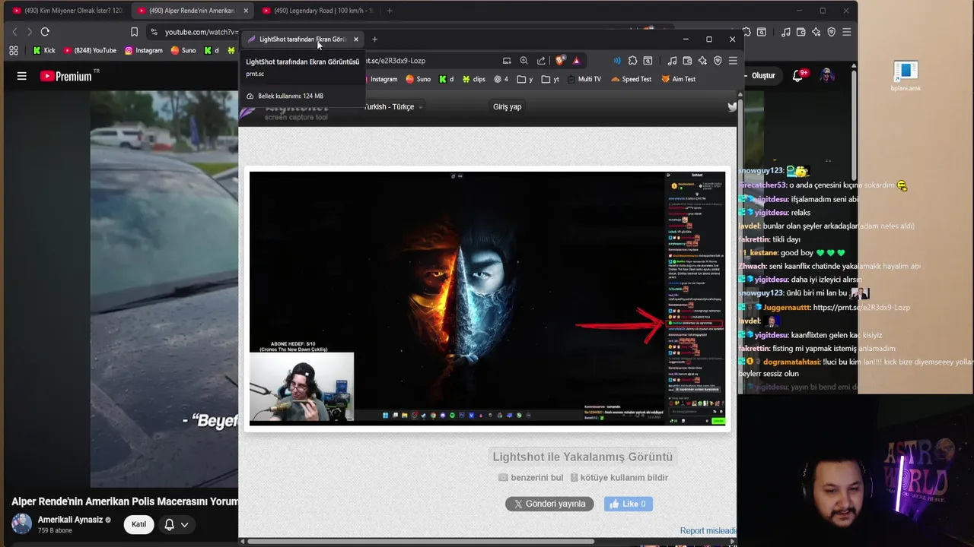Open extensions puzzle icon in Lightshot window
Viewport: 974px width, 547px height.
pyautogui.click(x=632, y=61)
